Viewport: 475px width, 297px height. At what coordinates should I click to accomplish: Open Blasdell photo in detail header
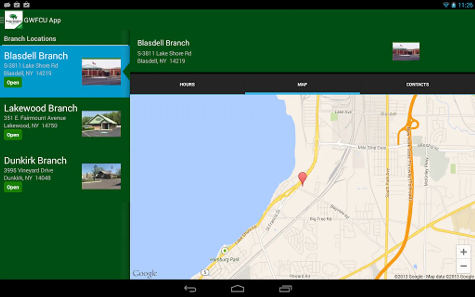point(406,51)
